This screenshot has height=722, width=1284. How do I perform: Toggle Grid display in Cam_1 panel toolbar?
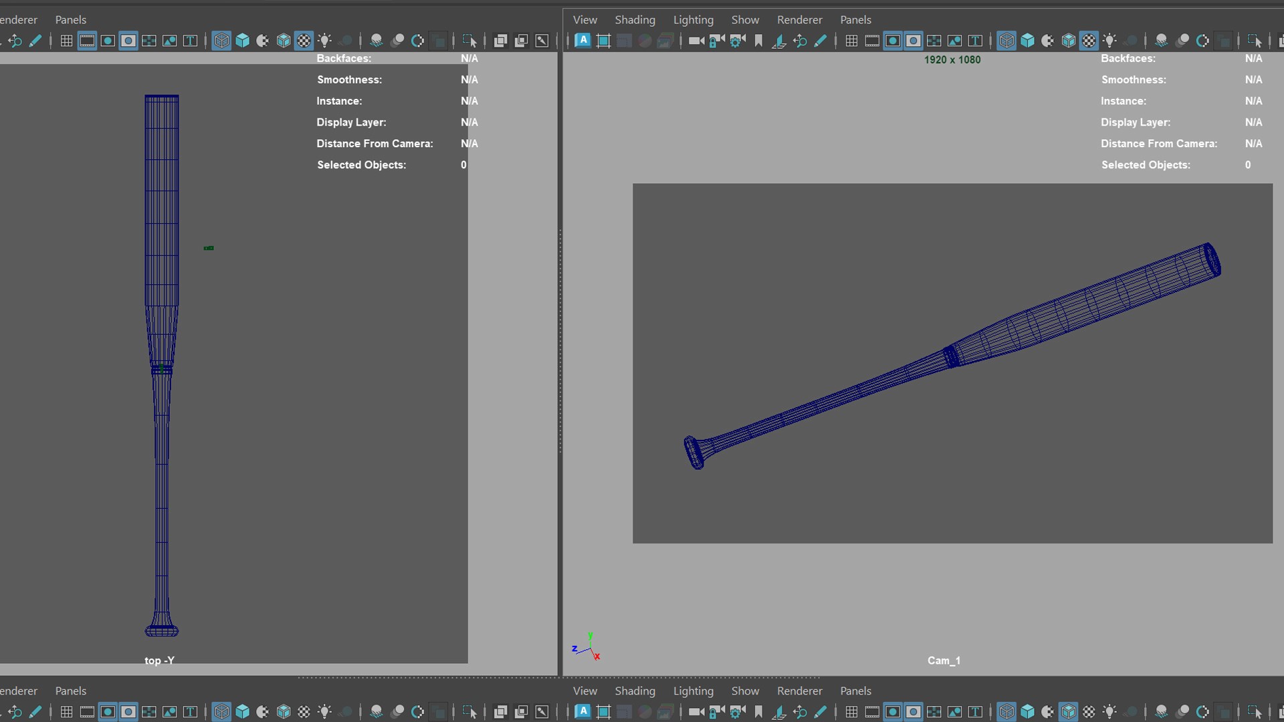[x=851, y=41]
